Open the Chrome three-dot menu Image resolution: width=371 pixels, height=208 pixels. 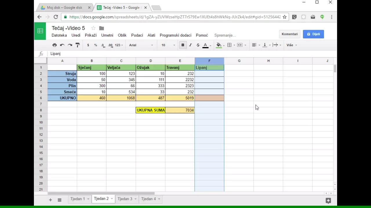tap(332, 17)
